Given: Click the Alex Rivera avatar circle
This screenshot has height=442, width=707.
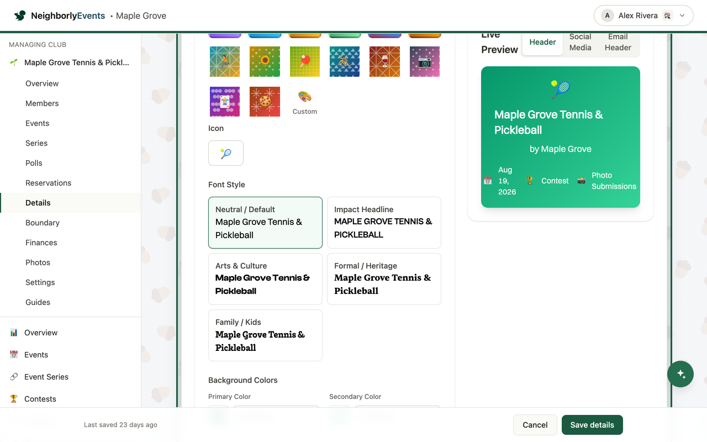Looking at the screenshot, I should coord(608,15).
